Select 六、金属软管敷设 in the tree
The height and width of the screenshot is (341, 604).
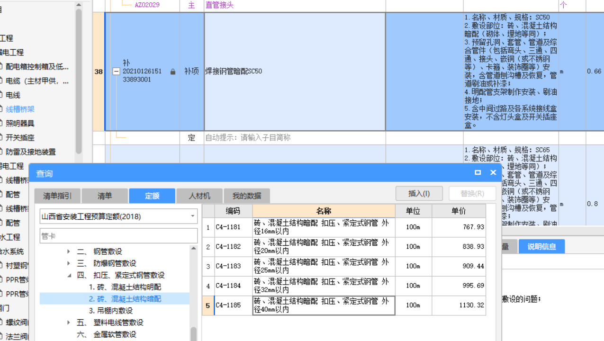coord(107,334)
